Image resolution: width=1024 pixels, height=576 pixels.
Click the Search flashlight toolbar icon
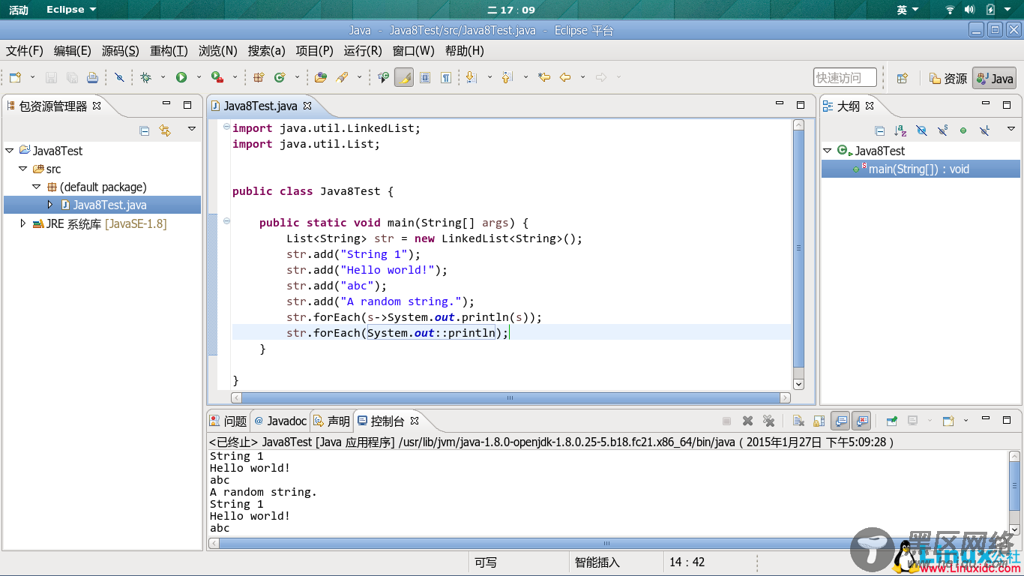point(342,77)
